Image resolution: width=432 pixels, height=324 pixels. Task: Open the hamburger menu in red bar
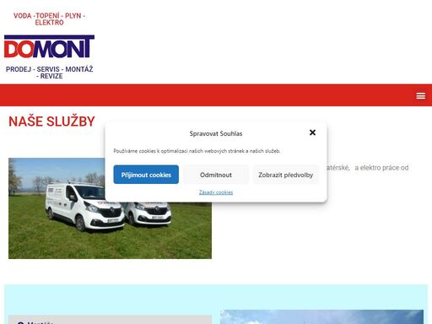tap(420, 96)
